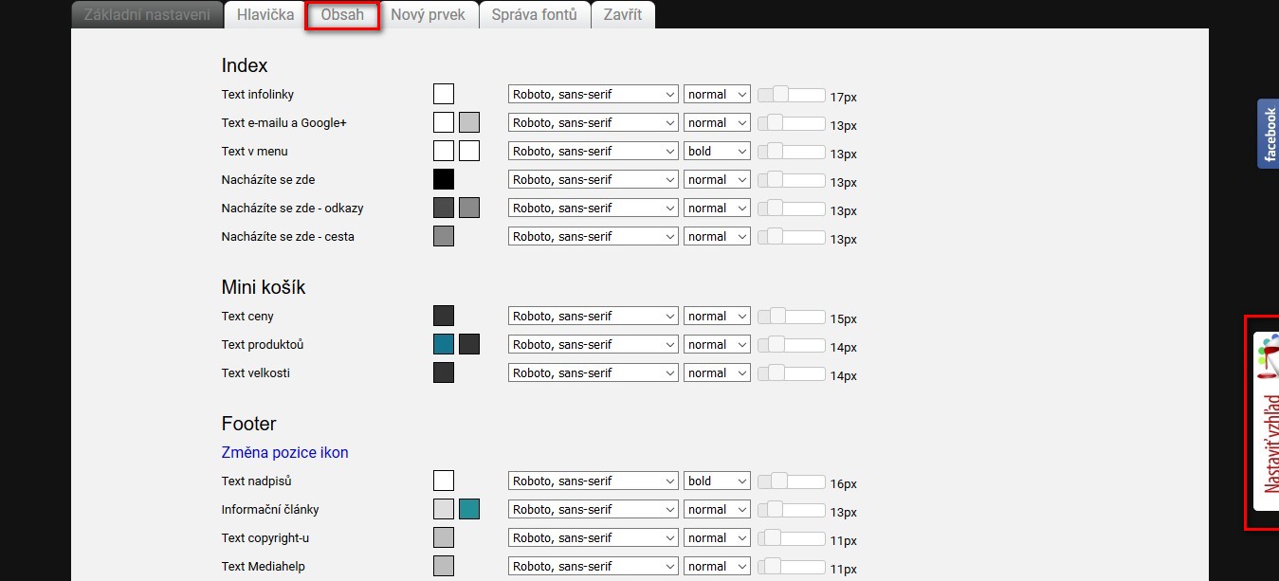This screenshot has width=1279, height=581.
Task: Click the first teal swatch for Text produktoů
Action: click(x=444, y=344)
